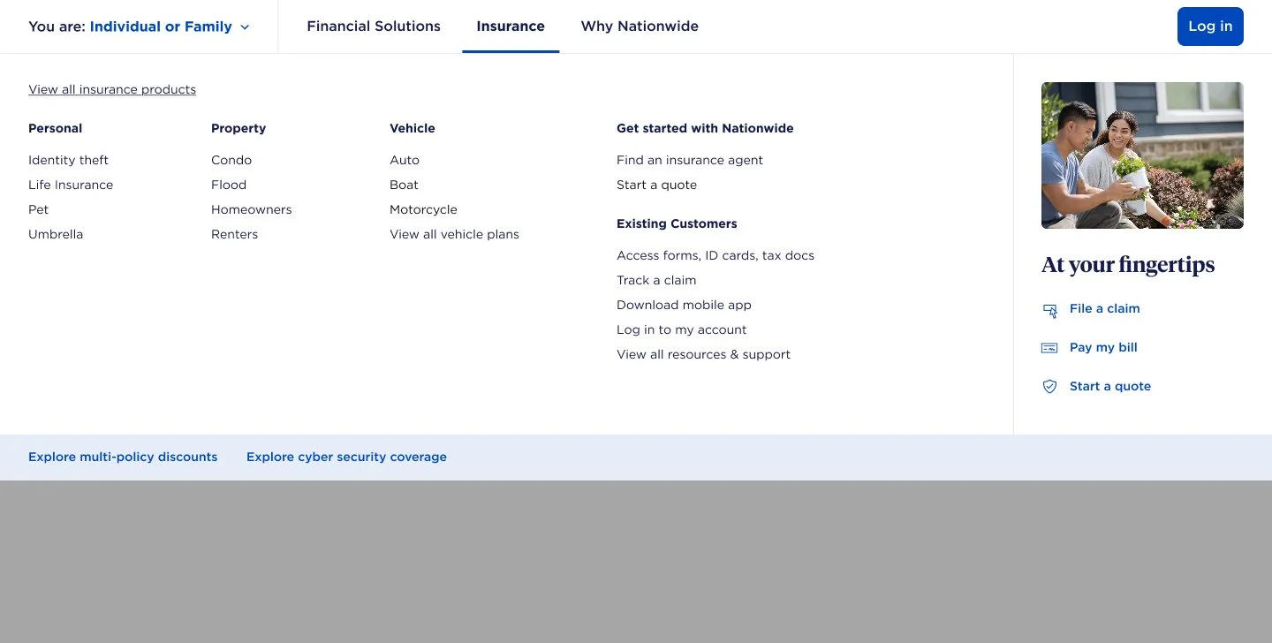Click Find an insurance agent

690,160
